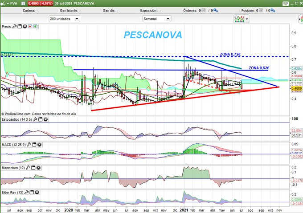Open Precio panel wrench settings
The image size is (303, 213).
pyautogui.click(x=15, y=26)
